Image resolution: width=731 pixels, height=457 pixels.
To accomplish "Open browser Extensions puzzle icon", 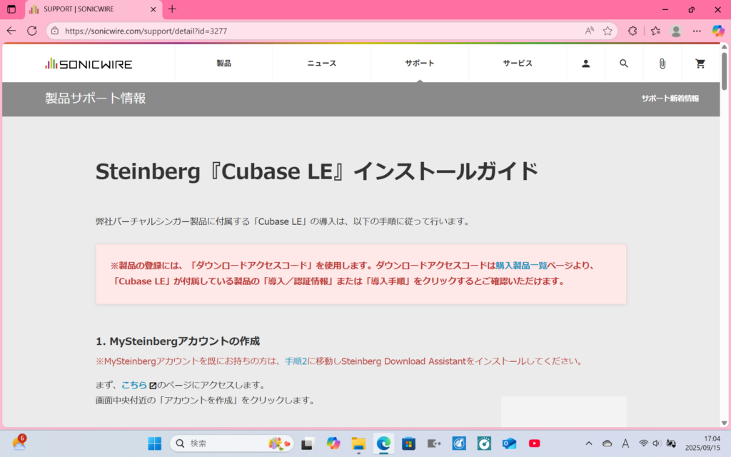I will pos(632,31).
